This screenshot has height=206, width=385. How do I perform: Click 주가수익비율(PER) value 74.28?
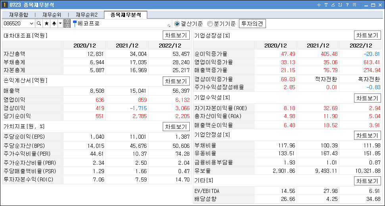click(x=183, y=154)
